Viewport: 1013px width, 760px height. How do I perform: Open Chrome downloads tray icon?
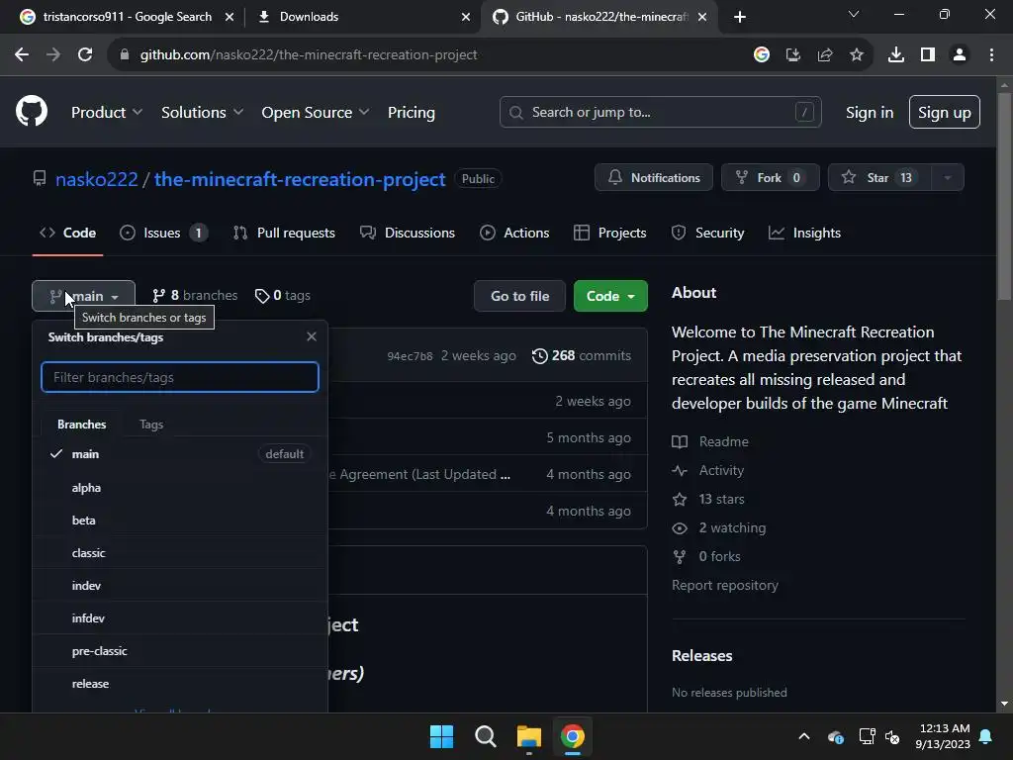[896, 55]
